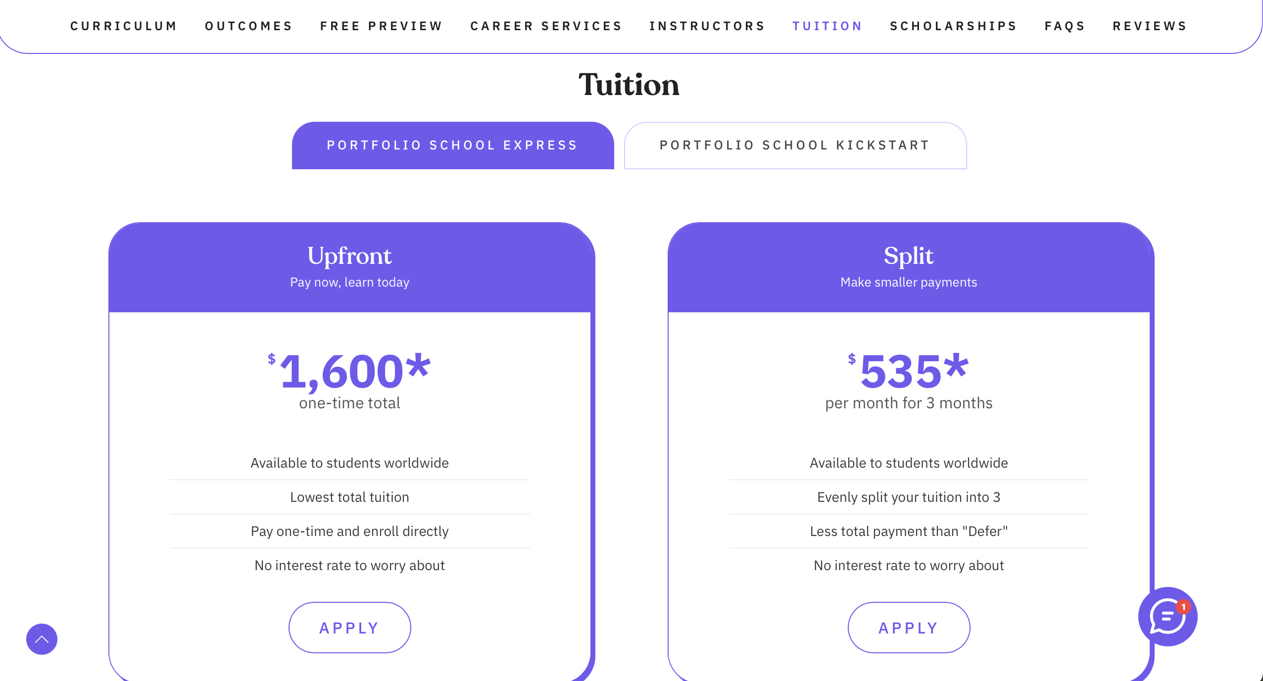The width and height of the screenshot is (1263, 681).
Task: Open the chat support bubble icon
Action: tap(1167, 616)
